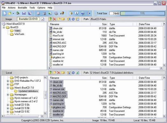The image size is (167, 123).
Task: Click the Open CD/DVD icon
Action: [x=18, y=13]
